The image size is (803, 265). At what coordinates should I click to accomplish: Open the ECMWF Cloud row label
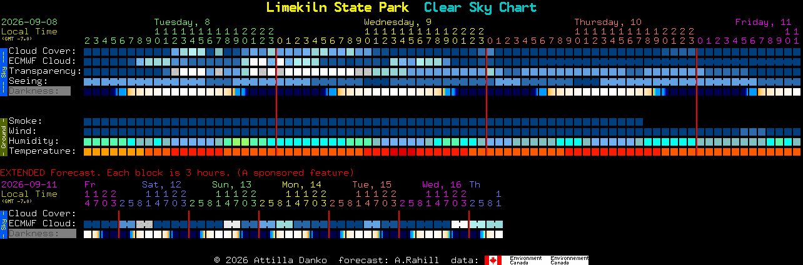[43, 61]
